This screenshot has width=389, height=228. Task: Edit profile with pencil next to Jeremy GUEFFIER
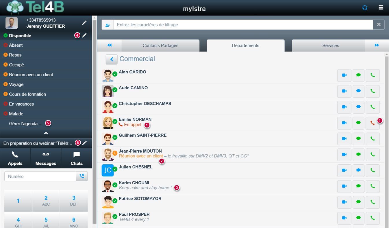point(84,23)
